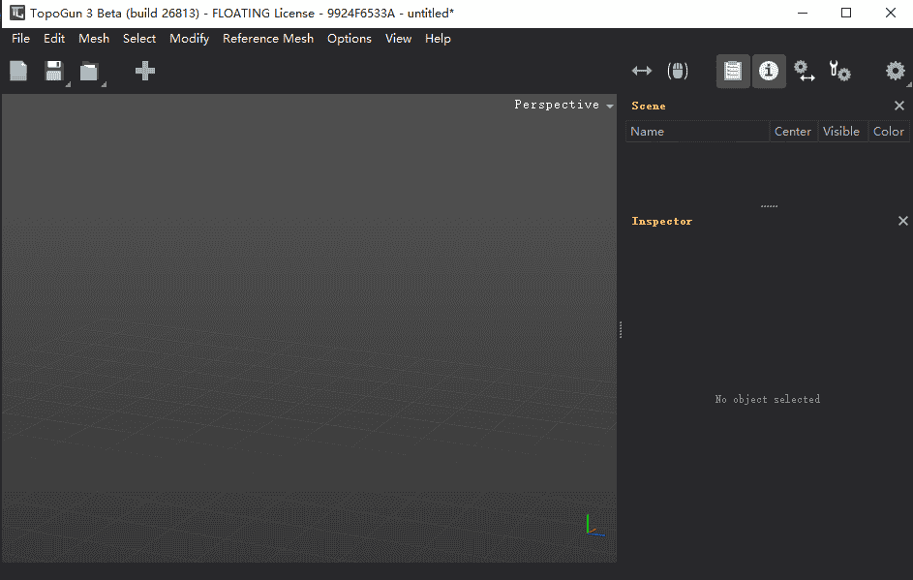Click the plus Create tool icon
Viewport: 913px width, 580px height.
coord(145,71)
